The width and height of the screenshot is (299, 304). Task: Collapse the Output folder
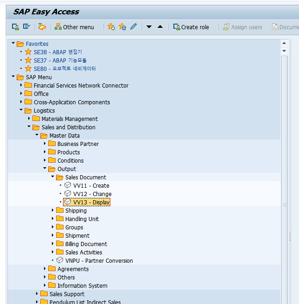[x=45, y=168]
